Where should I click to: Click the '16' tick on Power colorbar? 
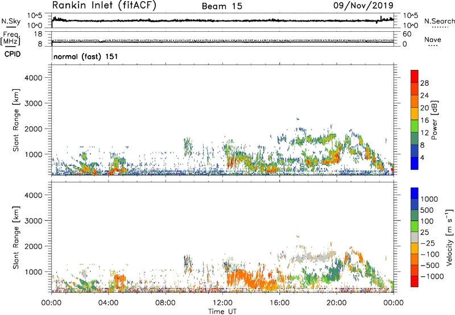pyautogui.click(x=424, y=121)
